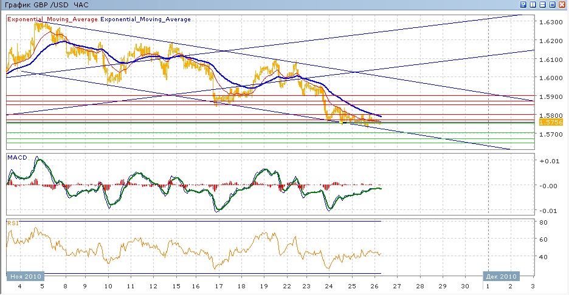569x295 pixels.
Task: Click the +0.01 MACD scale value
Action: pyautogui.click(x=550, y=161)
